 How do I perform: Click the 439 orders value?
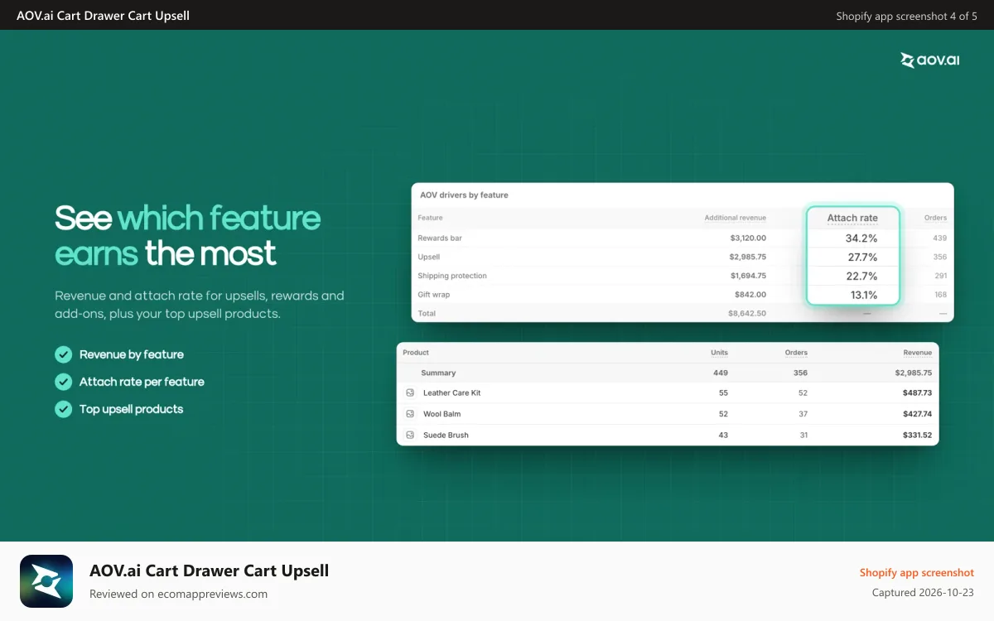pos(939,238)
